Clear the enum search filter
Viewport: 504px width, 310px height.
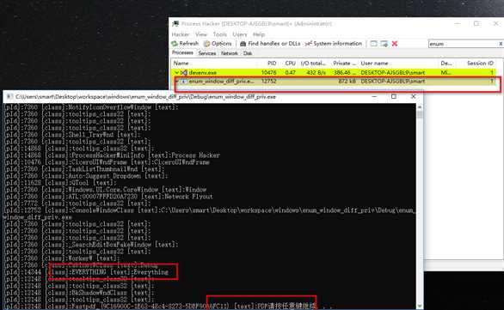click(501, 44)
